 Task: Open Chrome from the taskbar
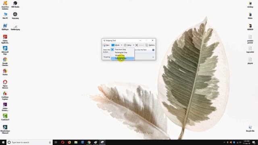tap(89, 142)
